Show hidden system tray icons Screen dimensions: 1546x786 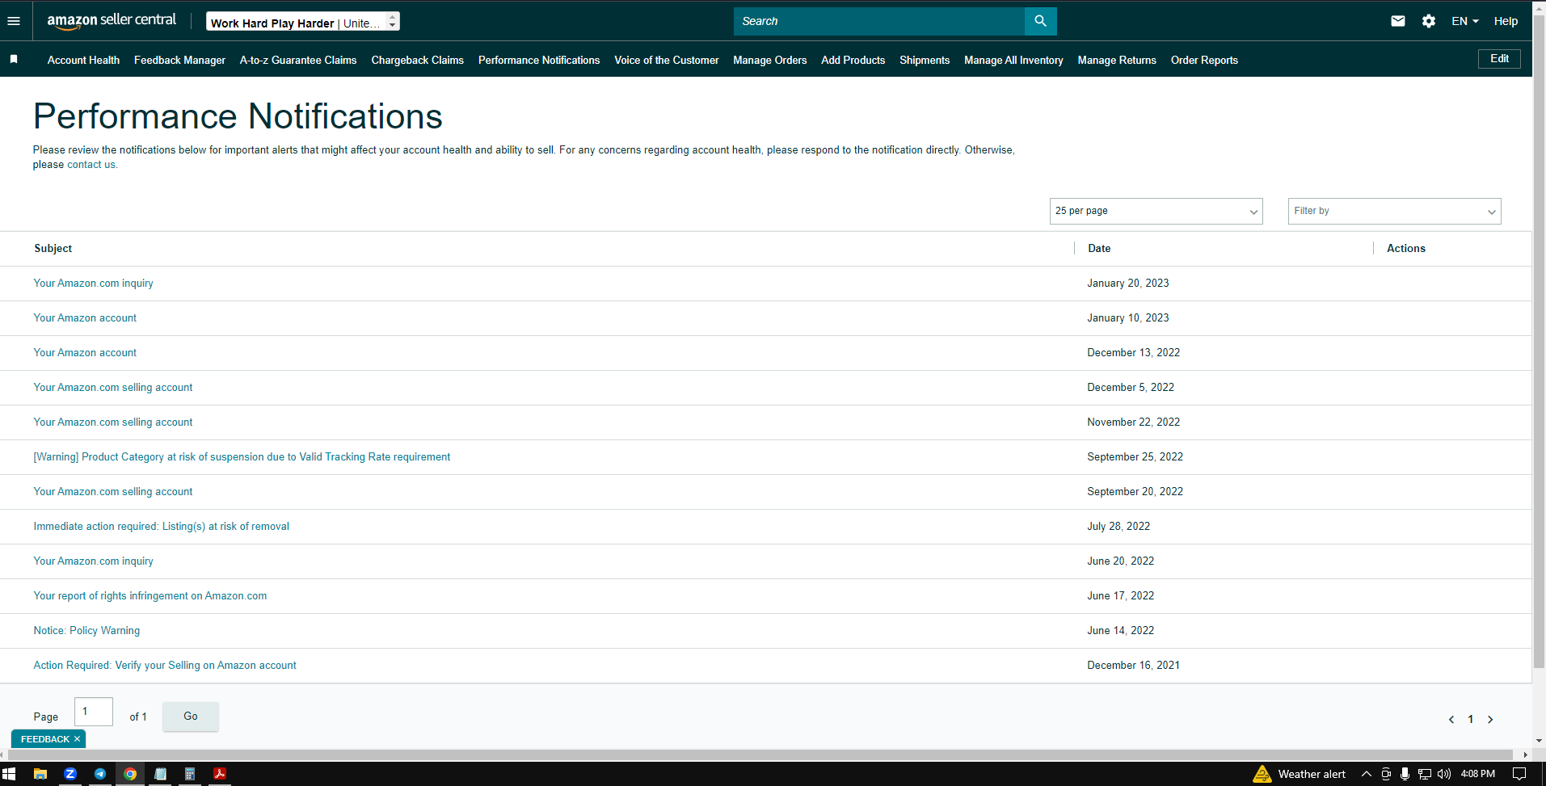1367,774
